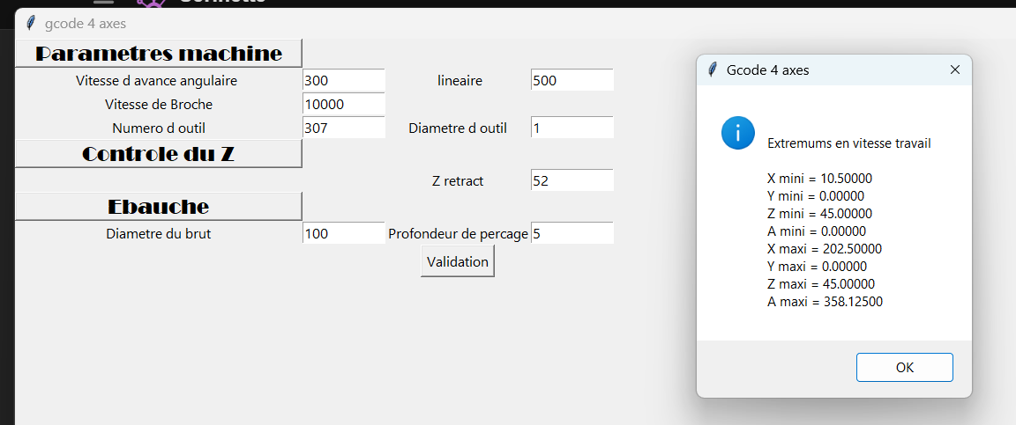The width and height of the screenshot is (1016, 425).
Task: Click the Controle du Z header button
Action: click(159, 154)
